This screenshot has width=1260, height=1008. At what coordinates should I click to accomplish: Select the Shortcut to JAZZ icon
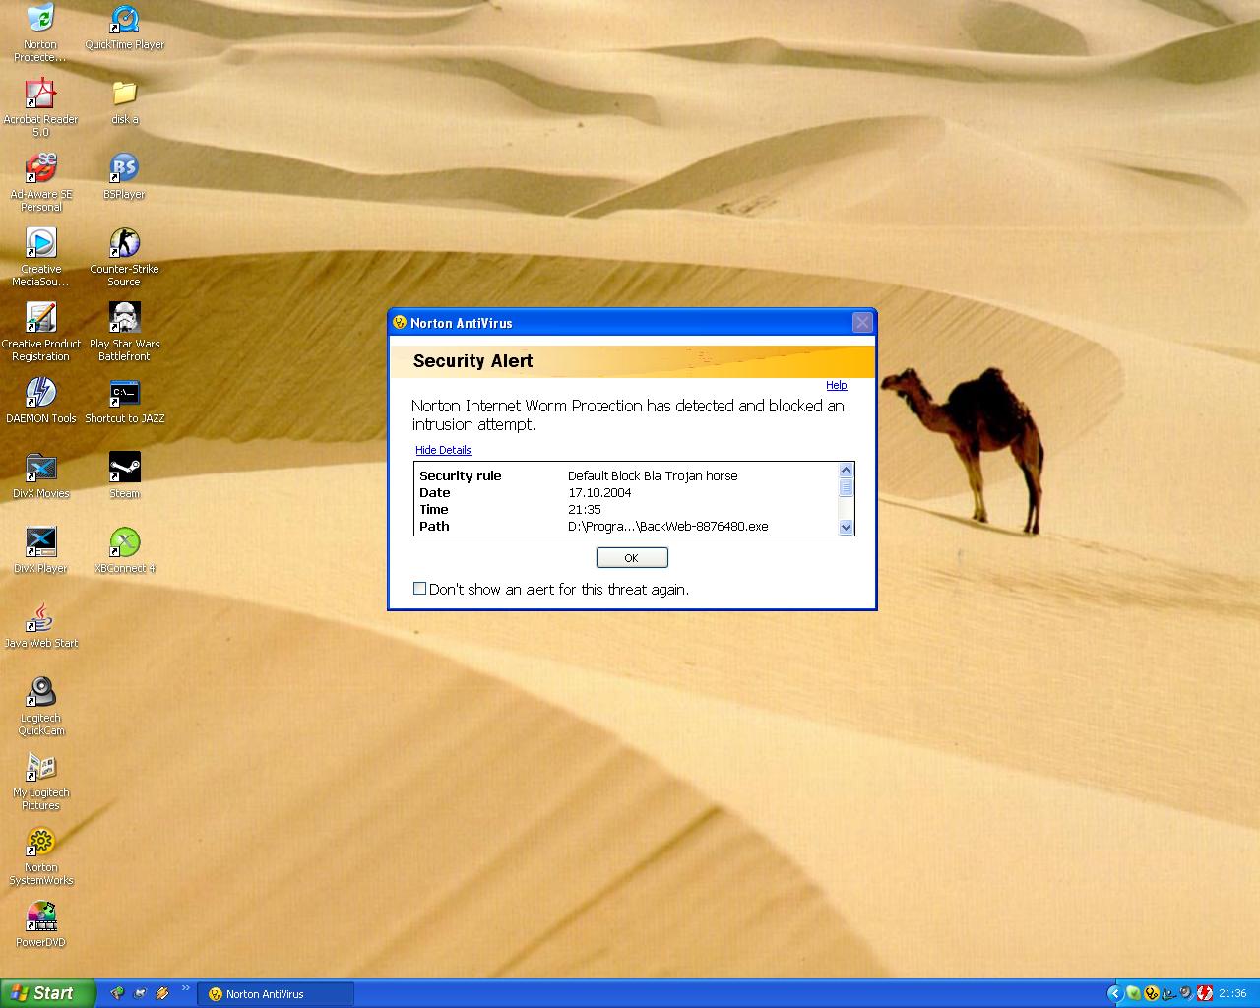pyautogui.click(x=124, y=401)
